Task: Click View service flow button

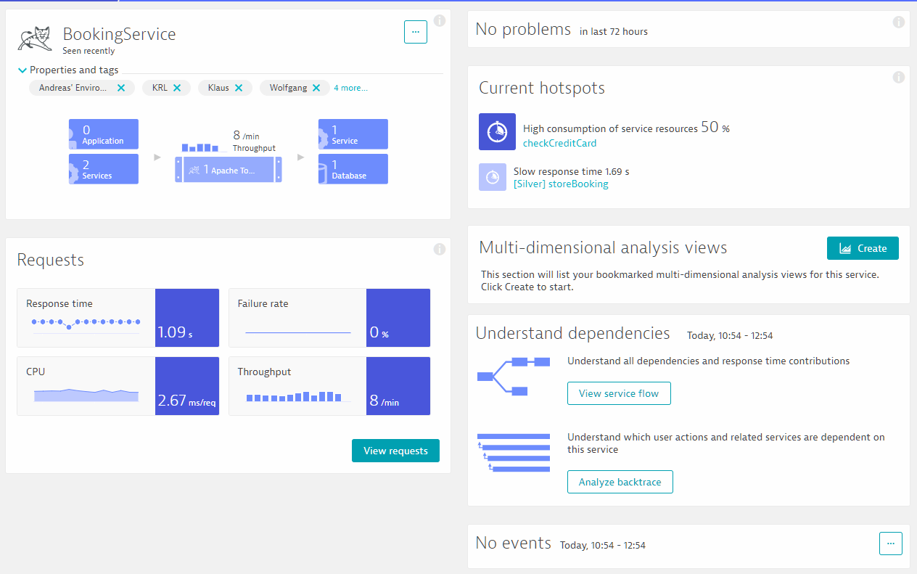Action: pos(619,393)
